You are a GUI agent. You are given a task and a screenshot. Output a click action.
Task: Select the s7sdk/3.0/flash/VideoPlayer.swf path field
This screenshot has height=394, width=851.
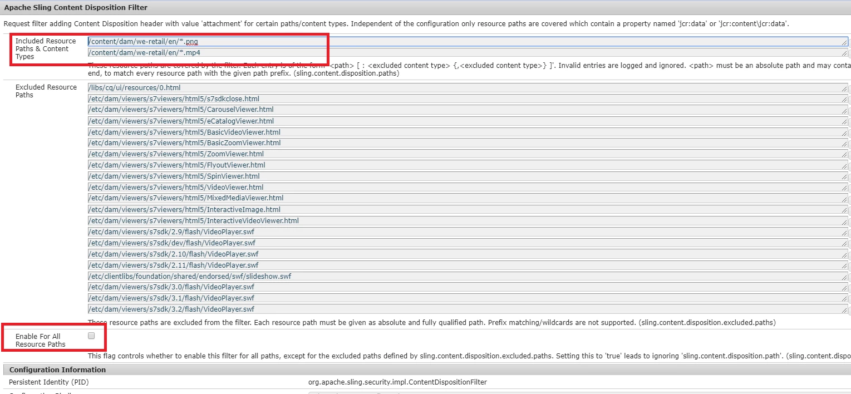click(468, 287)
